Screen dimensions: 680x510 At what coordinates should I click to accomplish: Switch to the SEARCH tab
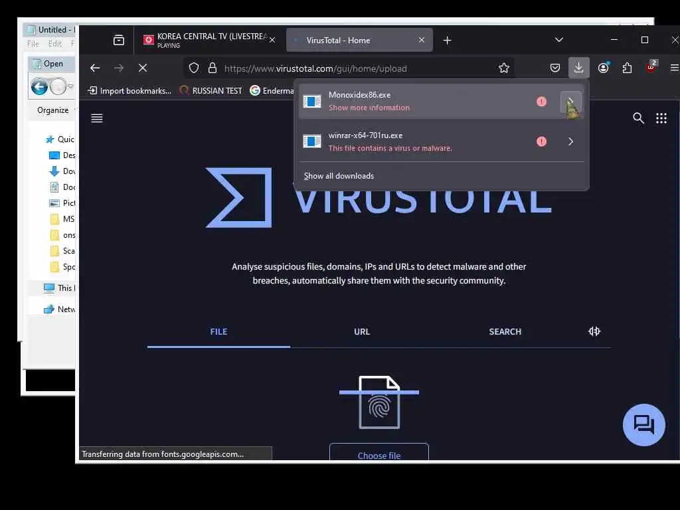pos(505,332)
